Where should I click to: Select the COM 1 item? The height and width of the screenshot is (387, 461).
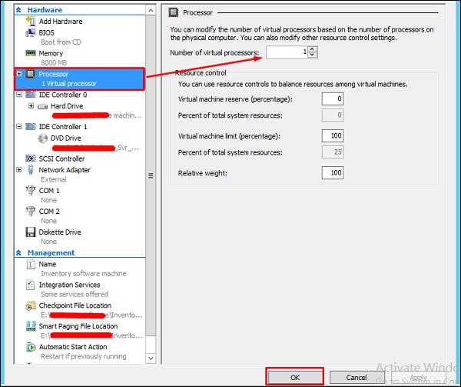tap(49, 191)
